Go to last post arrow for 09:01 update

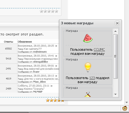56,66
